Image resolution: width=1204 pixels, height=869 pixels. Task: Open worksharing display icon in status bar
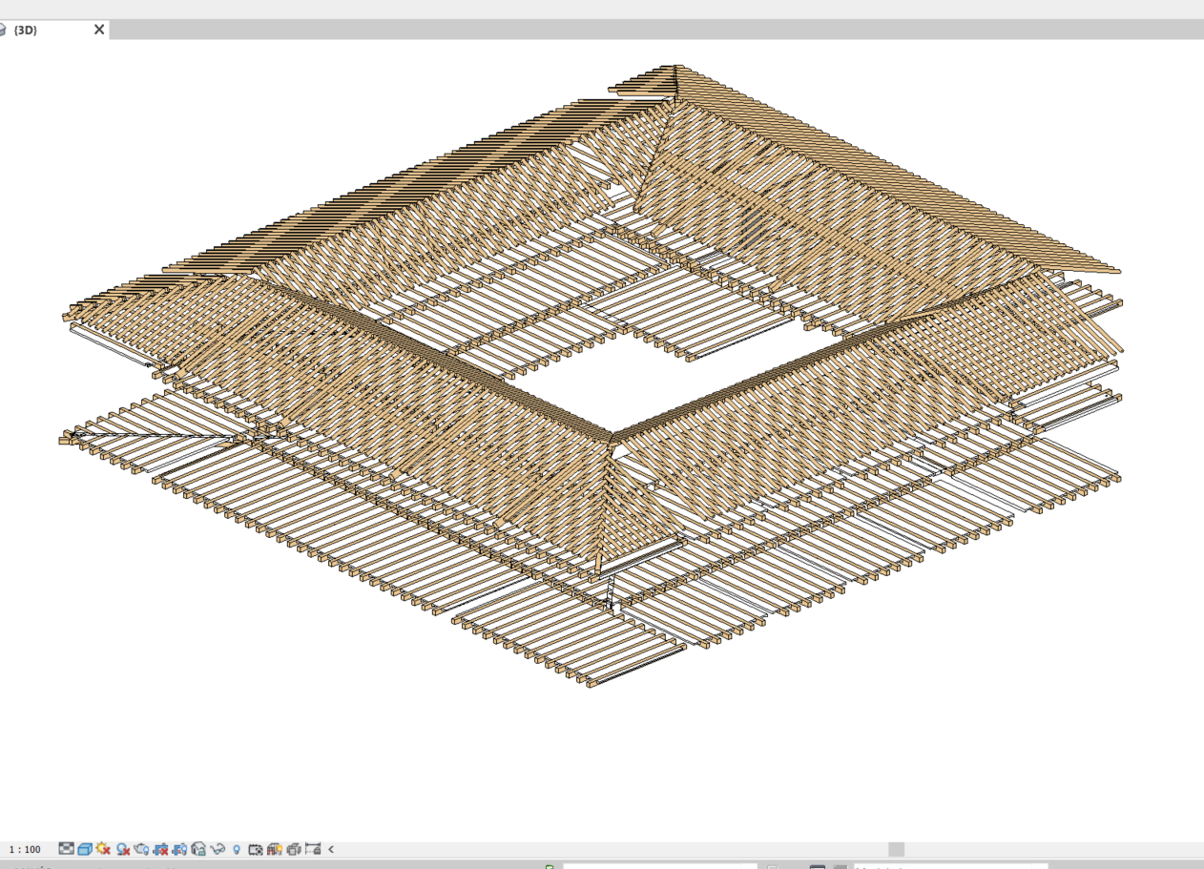tap(549, 864)
